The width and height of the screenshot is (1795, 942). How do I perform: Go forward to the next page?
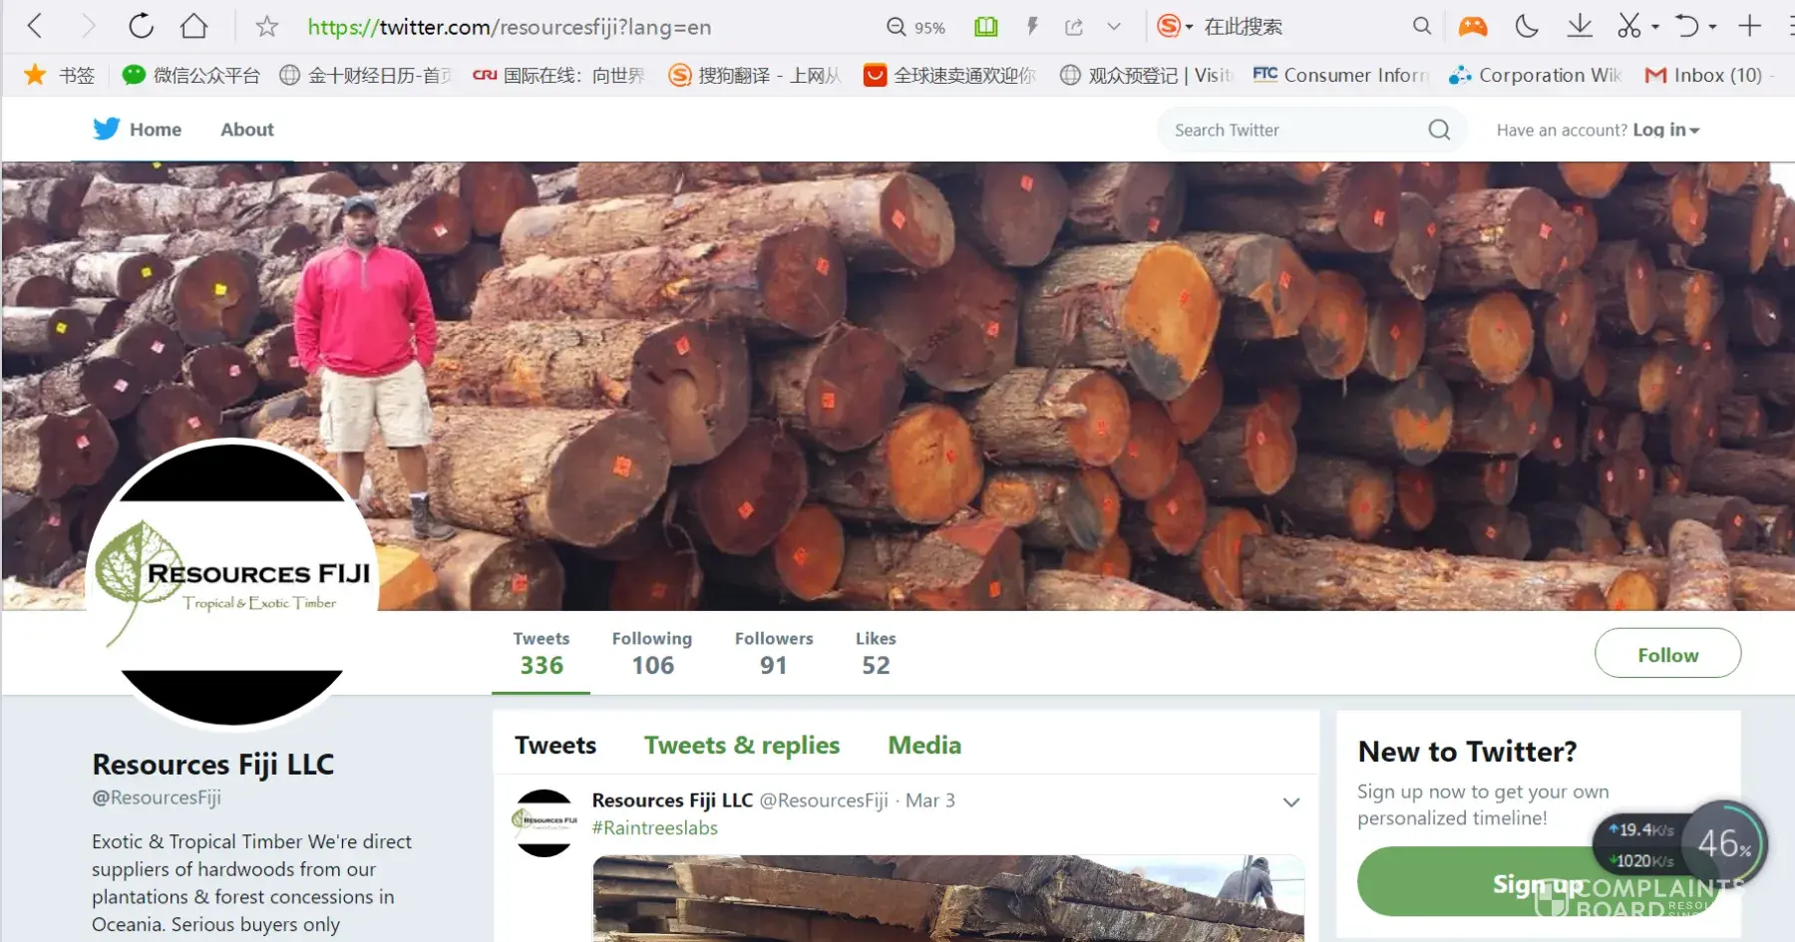pos(88,26)
